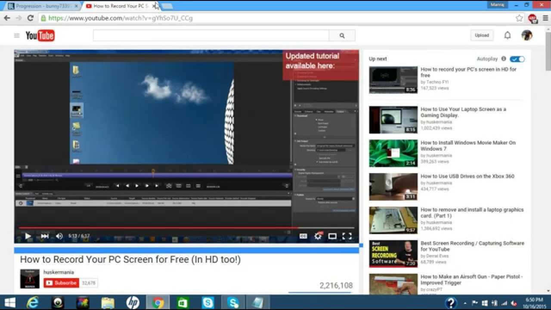Click the huskermania channel avatar

(30, 279)
